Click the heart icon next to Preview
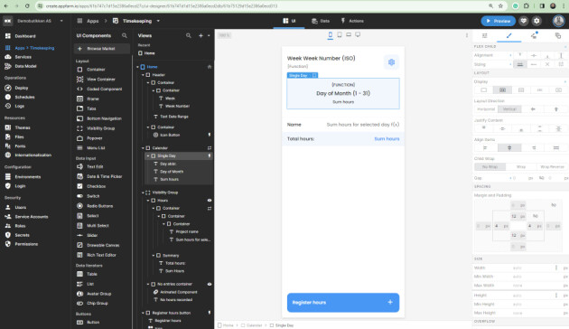The height and width of the screenshot is (329, 569). (523, 21)
